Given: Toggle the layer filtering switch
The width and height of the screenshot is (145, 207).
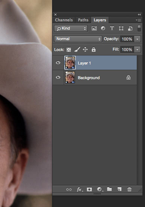Looking at the screenshot, I should pyautogui.click(x=139, y=28).
